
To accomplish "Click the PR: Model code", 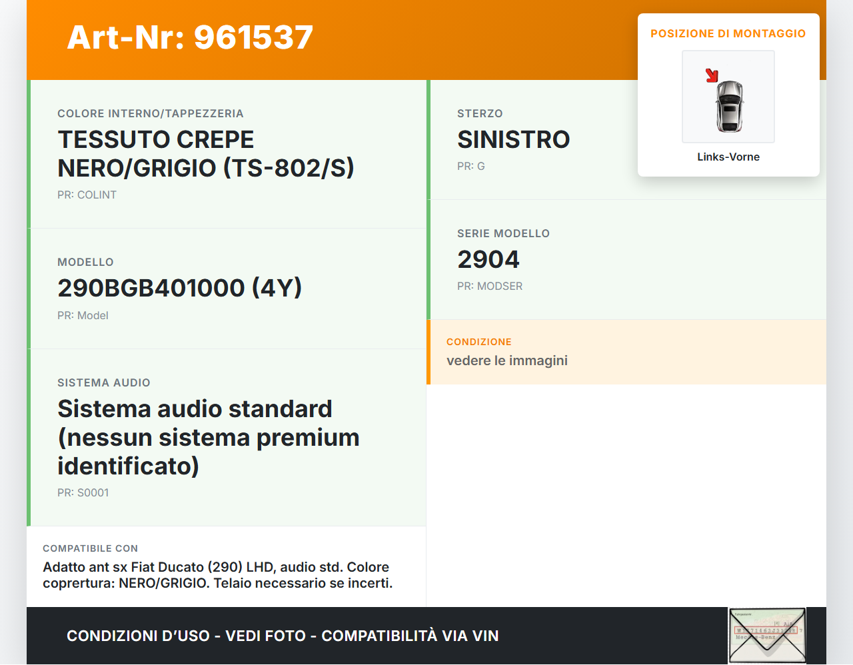I will [x=83, y=315].
